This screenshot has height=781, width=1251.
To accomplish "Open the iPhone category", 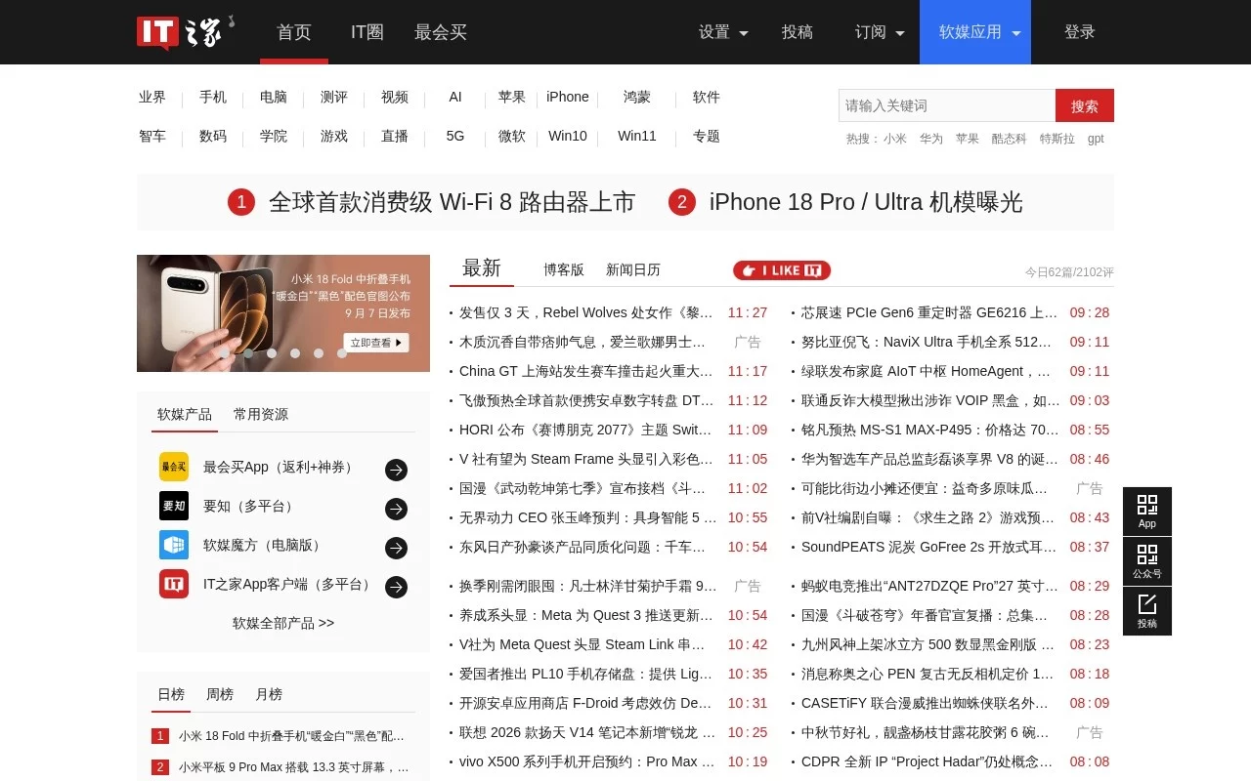I will pyautogui.click(x=568, y=97).
